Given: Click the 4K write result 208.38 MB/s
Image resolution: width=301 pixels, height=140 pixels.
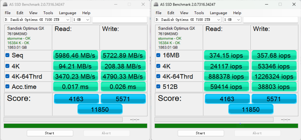Looking at the screenshot, I should click(x=123, y=66).
